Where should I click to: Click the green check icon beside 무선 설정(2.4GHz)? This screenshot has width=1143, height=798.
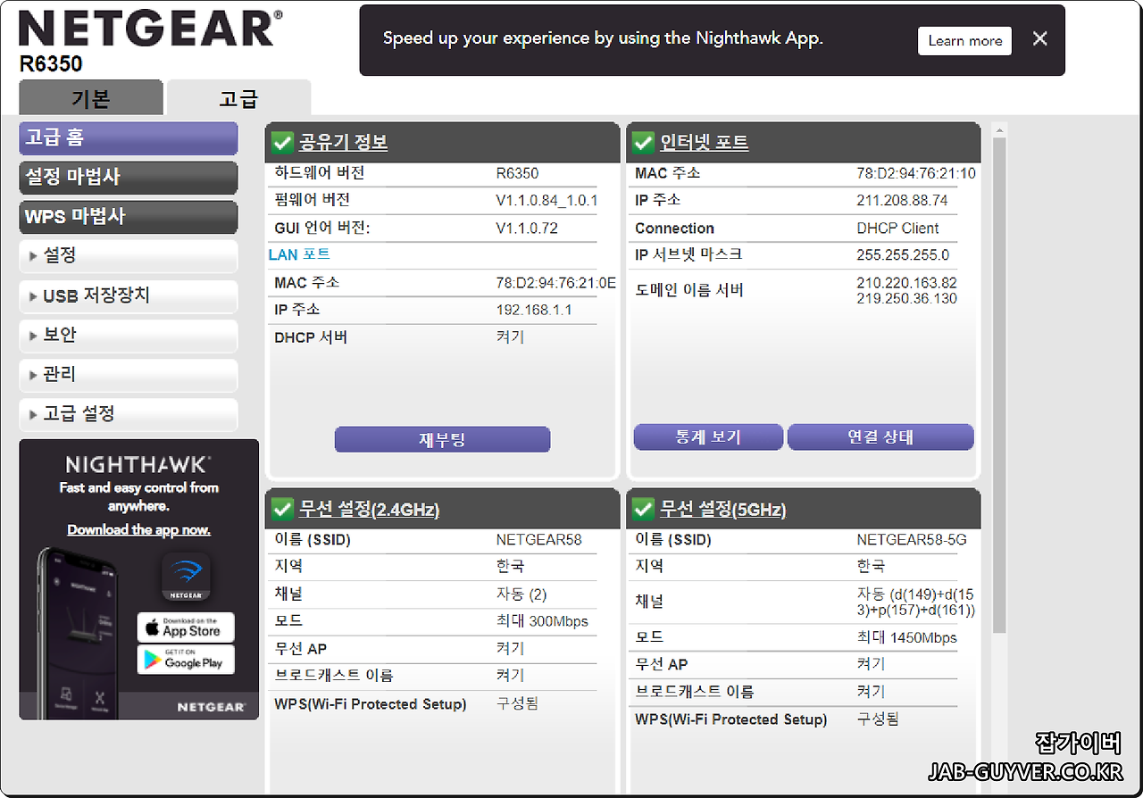click(282, 510)
